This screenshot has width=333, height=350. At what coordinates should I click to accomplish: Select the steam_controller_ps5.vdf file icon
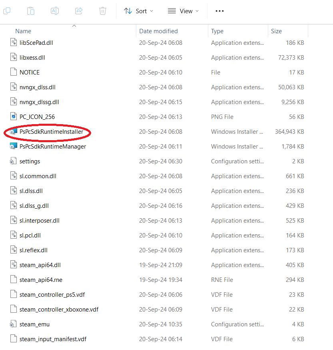pyautogui.click(x=14, y=294)
